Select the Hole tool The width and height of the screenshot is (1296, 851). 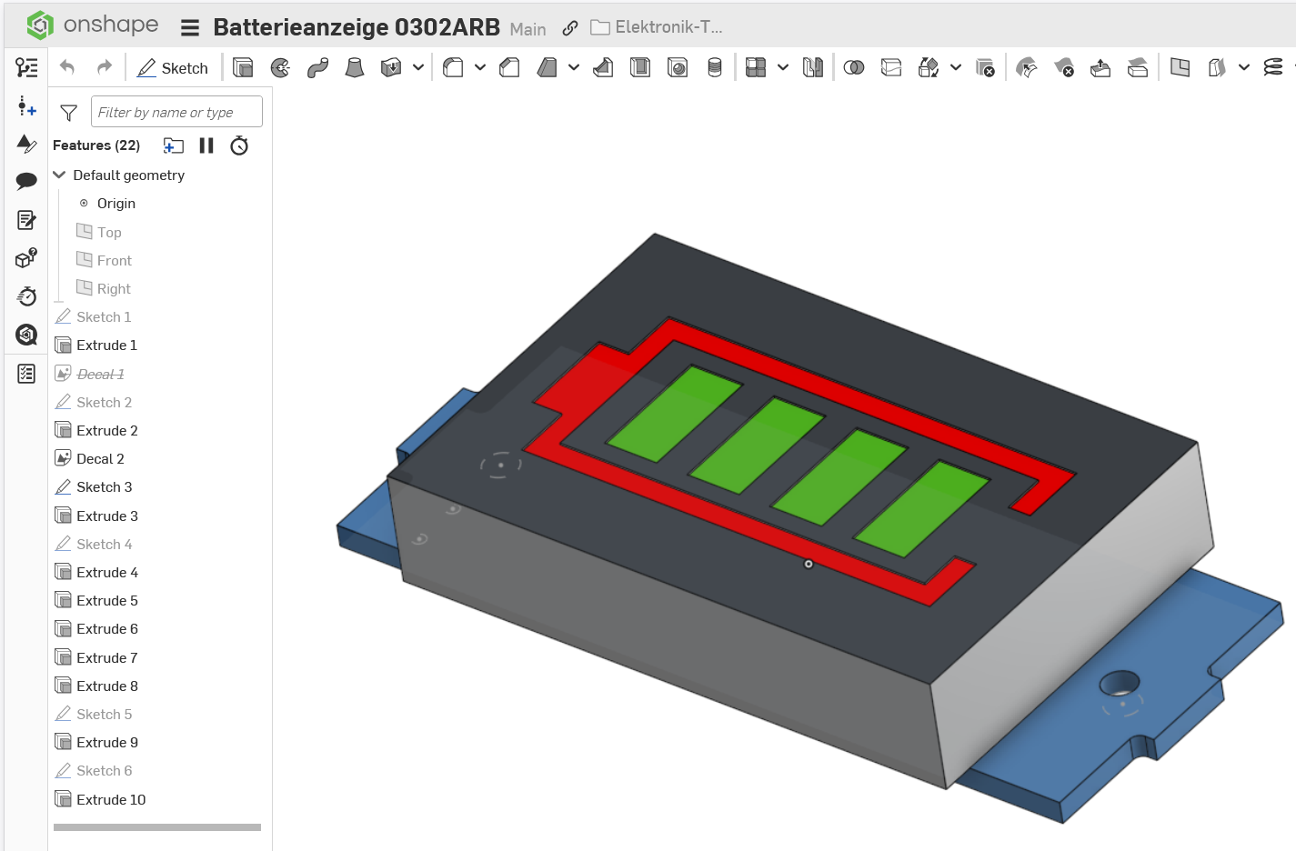[678, 67]
